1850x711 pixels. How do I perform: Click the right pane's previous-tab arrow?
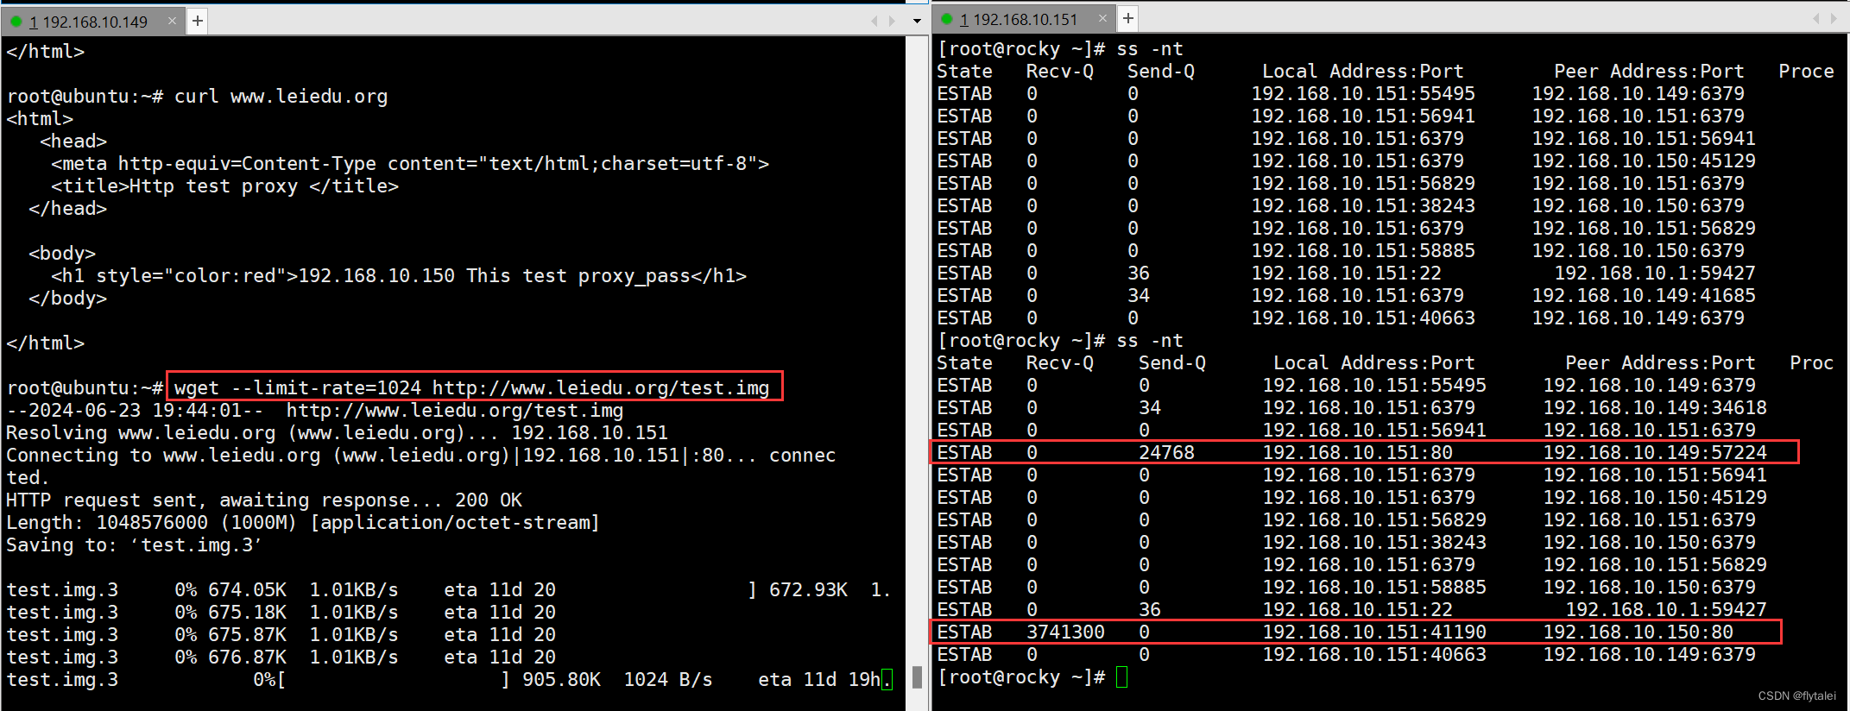coord(1816,18)
